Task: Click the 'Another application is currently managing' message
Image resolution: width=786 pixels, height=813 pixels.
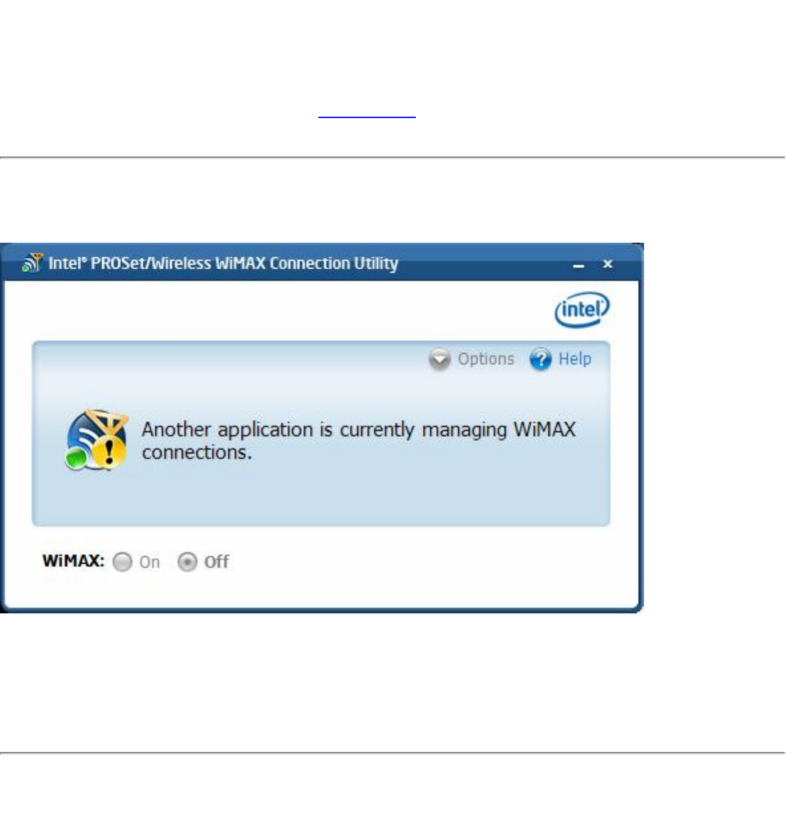Action: pyautogui.click(x=358, y=440)
